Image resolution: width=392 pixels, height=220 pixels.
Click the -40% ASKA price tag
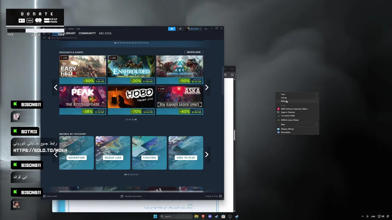click(x=190, y=112)
